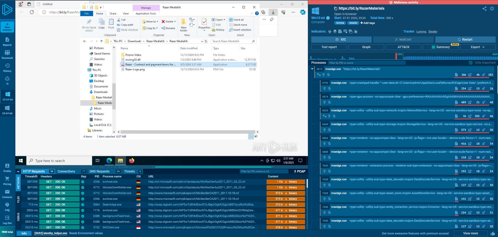The width and height of the screenshot is (498, 237).
Task: Open the Move to dropdown in Explorer
Action: click(150, 22)
